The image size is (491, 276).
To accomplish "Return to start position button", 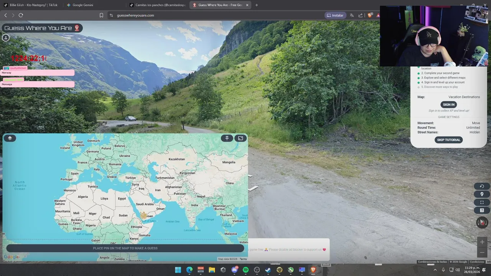I will pos(482,186).
